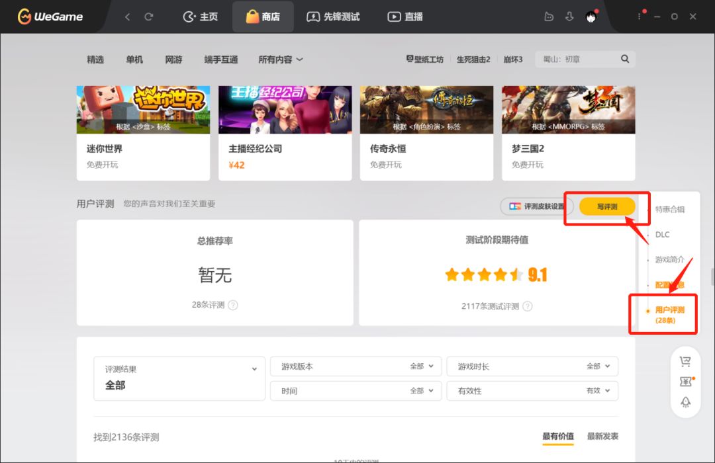Jump to 游戏简介 section
The width and height of the screenshot is (715, 463).
(x=669, y=259)
